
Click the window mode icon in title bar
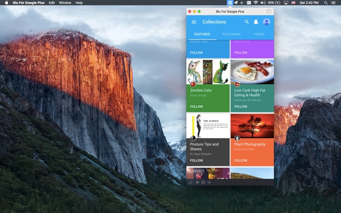(x=269, y=12)
